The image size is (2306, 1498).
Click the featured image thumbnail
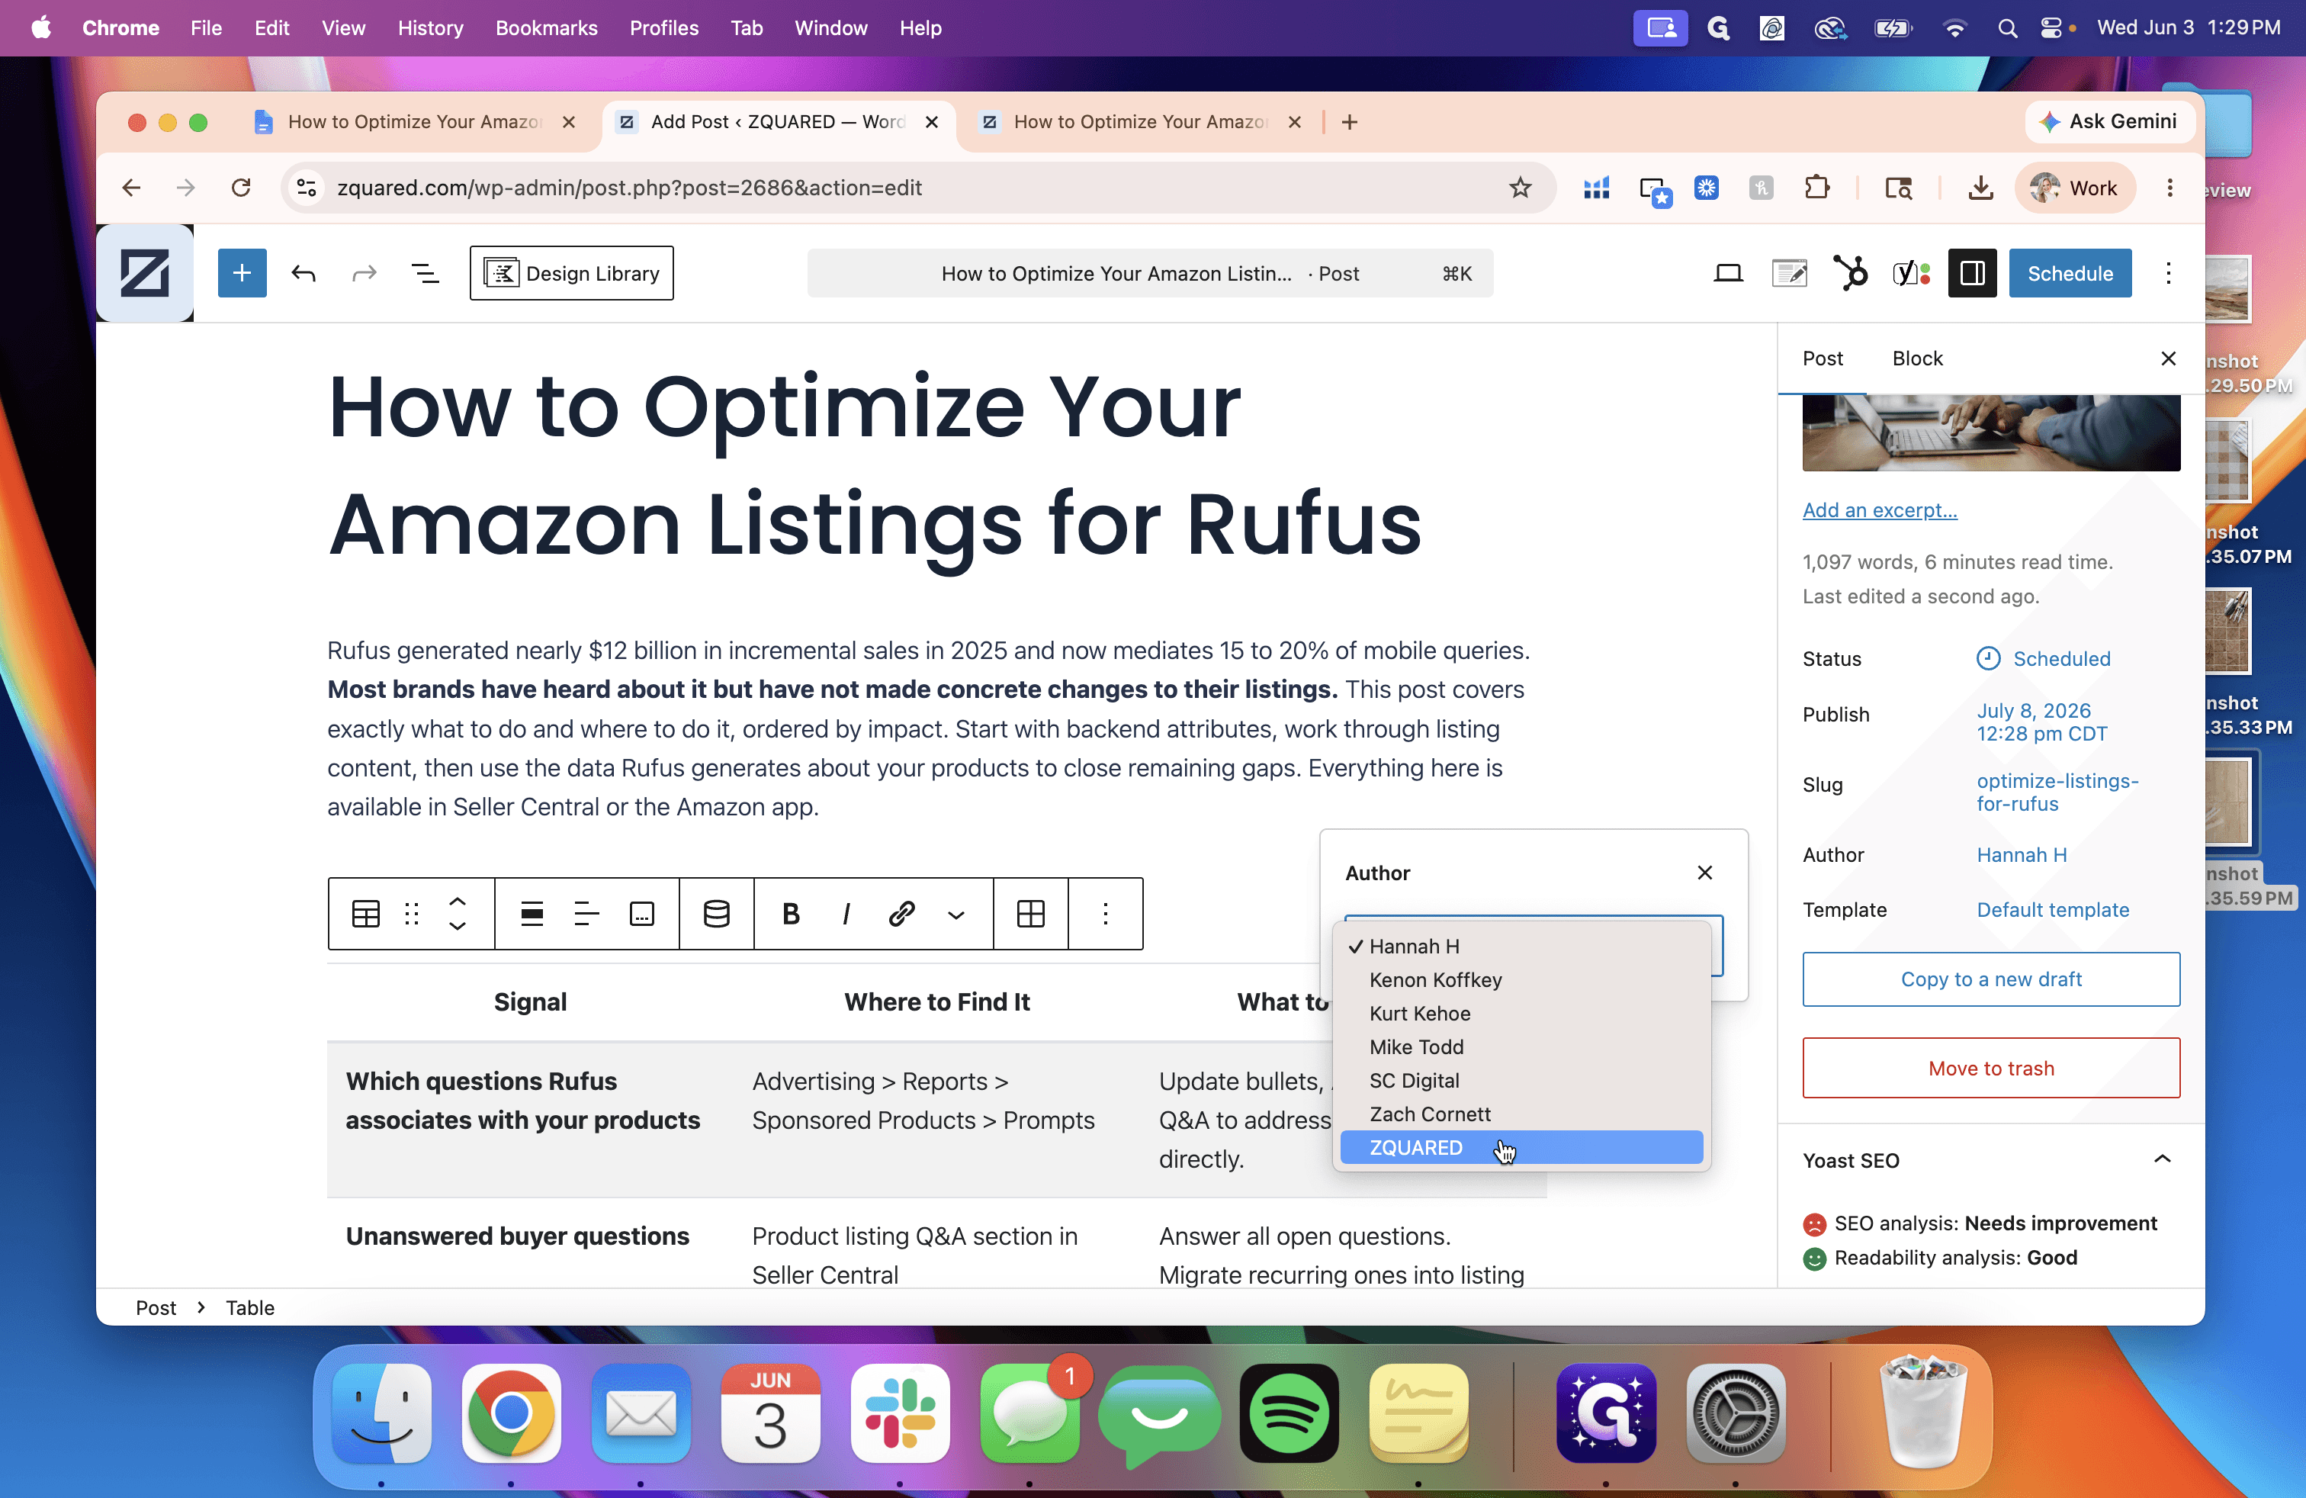1991,433
